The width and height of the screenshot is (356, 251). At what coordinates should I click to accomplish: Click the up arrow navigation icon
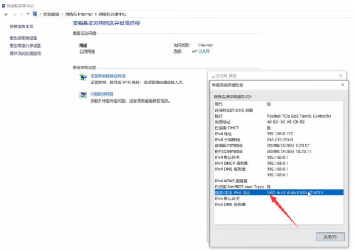tap(28, 14)
